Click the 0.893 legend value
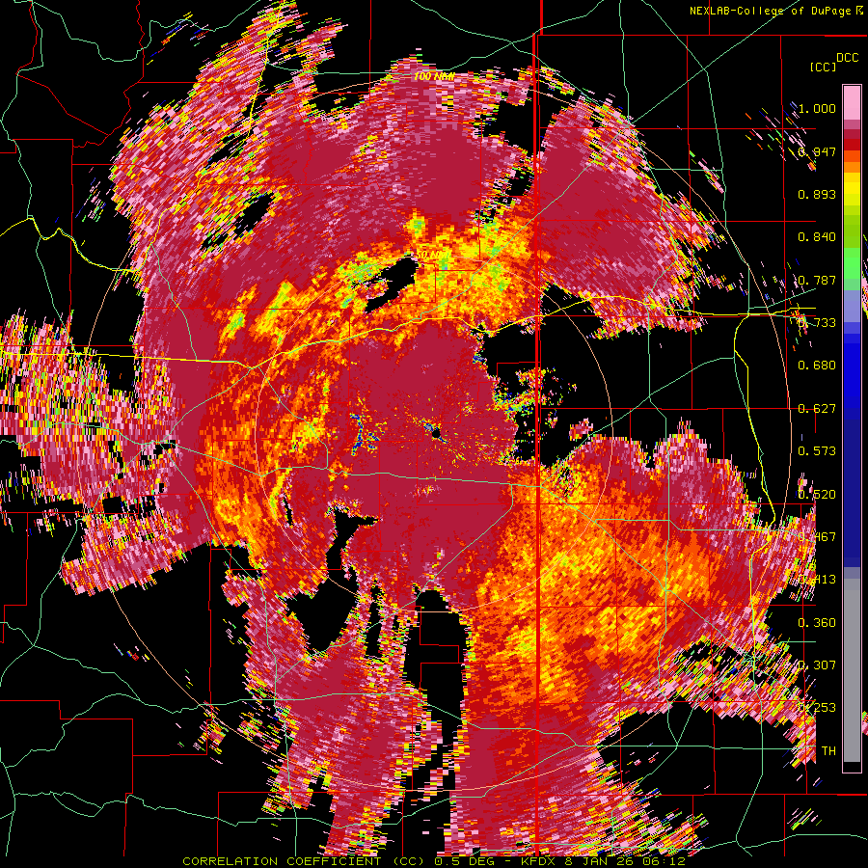The height and width of the screenshot is (868, 868). click(817, 194)
